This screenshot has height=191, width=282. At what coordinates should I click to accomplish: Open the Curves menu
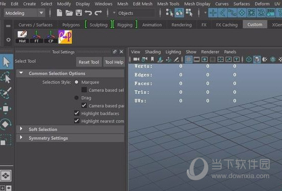pos(222,4)
